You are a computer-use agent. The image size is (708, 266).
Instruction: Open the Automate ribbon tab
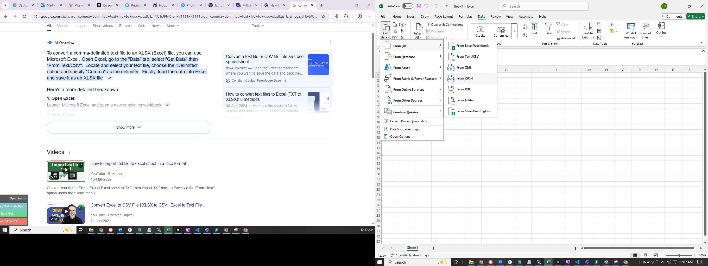point(526,16)
